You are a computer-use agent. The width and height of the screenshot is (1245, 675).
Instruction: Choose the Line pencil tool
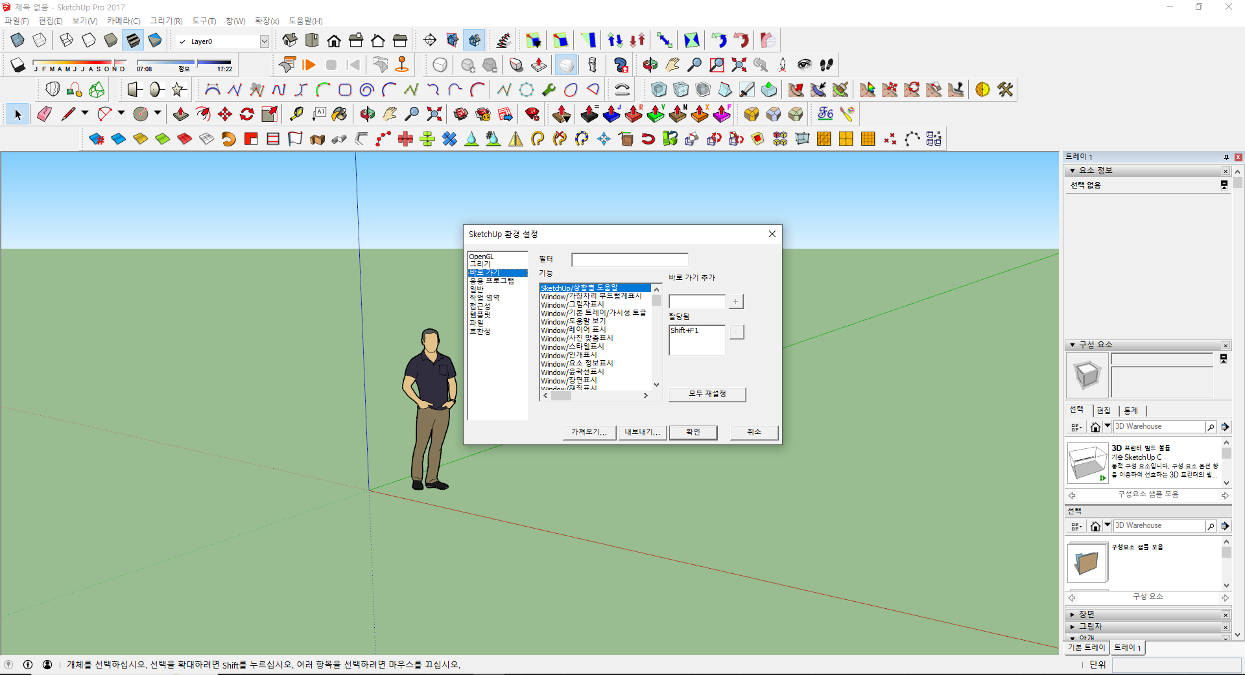pos(68,115)
